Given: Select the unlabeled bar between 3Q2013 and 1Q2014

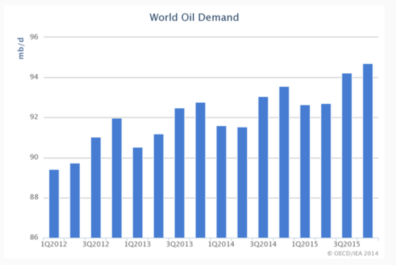Looking at the screenshot, I should (200, 170).
